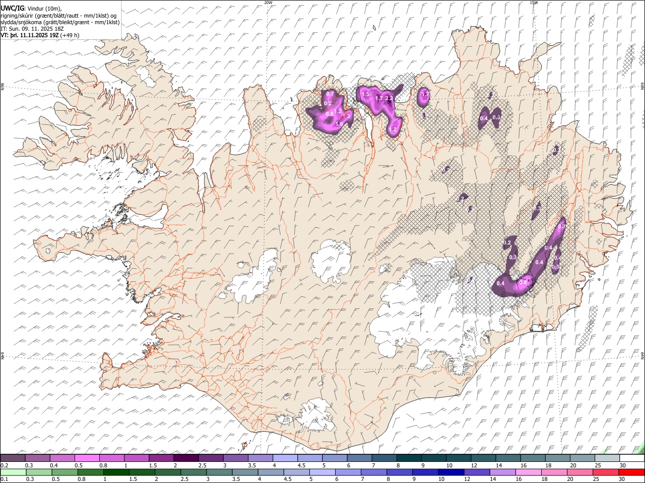The width and height of the screenshot is (645, 483).
Task: Click the white Hofsjökull glacier in central Iceland
Action: [330, 262]
